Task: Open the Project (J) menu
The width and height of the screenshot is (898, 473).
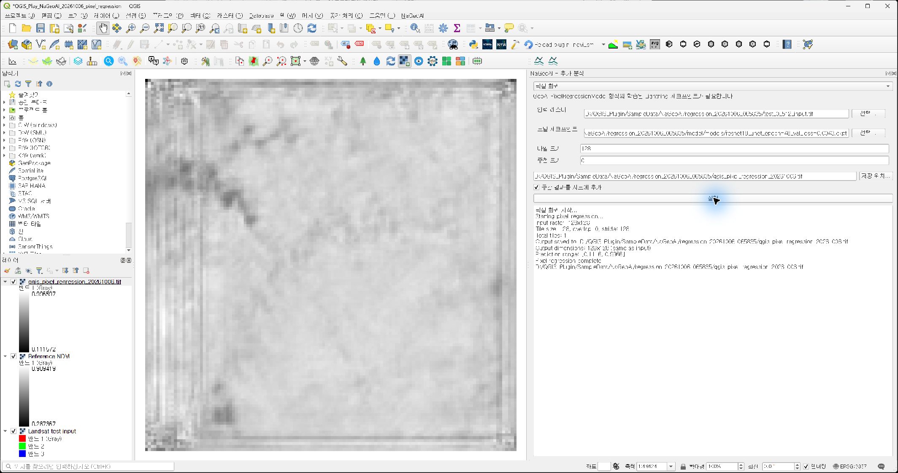Action: pyautogui.click(x=19, y=16)
